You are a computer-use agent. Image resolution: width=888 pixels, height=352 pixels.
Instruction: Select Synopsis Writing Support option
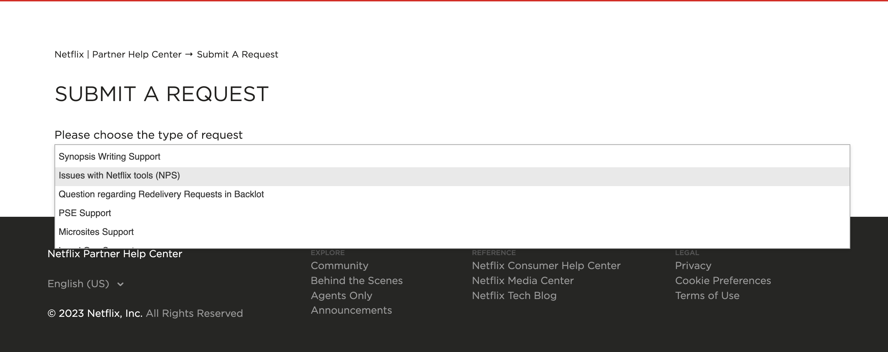click(452, 157)
